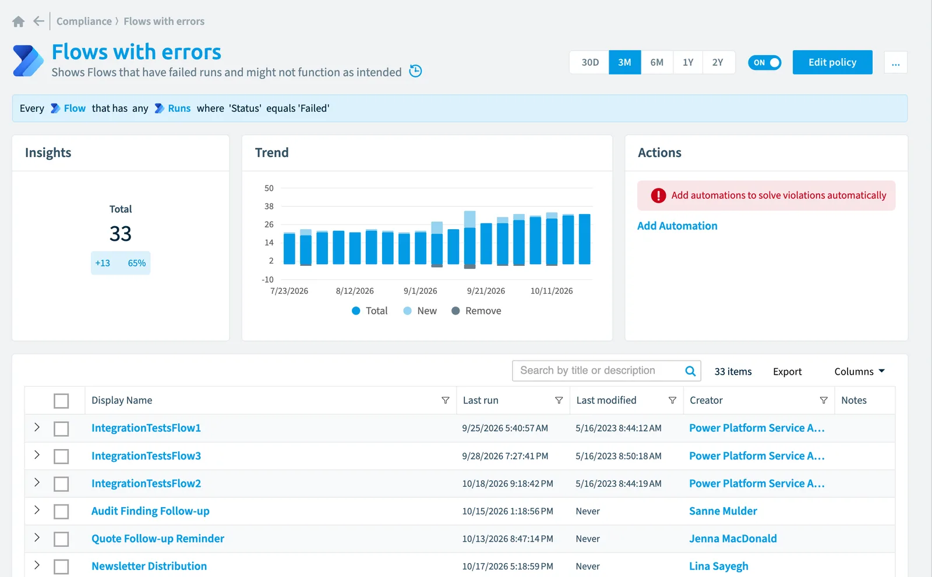This screenshot has height=577, width=932.
Task: Select the 30D time range
Action: (590, 62)
